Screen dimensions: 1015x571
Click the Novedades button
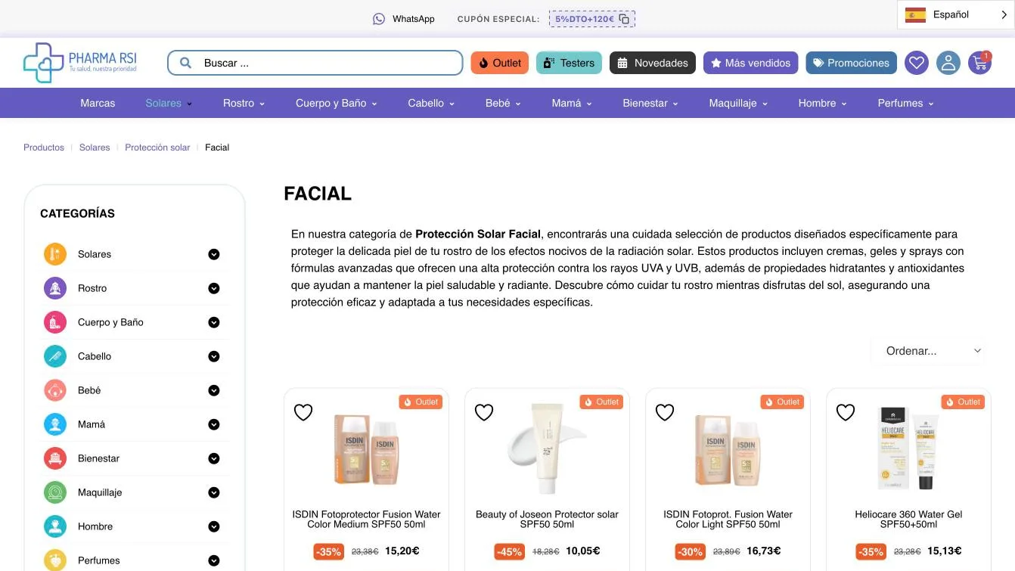[653, 63]
